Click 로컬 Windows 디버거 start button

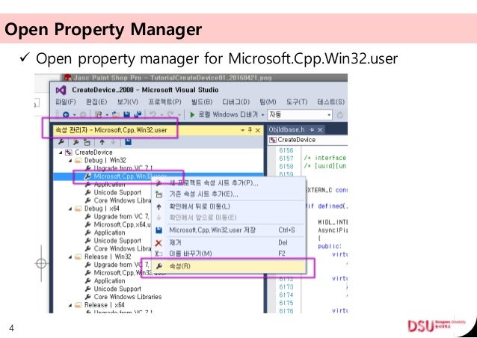(224, 114)
